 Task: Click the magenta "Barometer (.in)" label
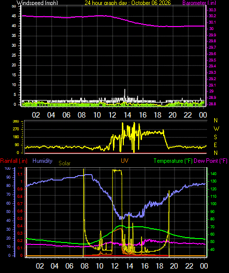pos(199,3)
